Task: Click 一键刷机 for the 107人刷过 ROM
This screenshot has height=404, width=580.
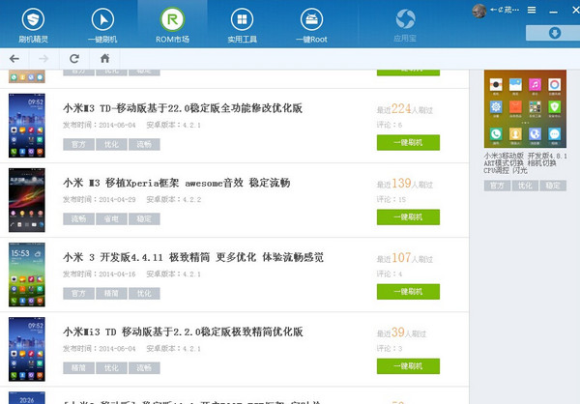Action: [408, 292]
